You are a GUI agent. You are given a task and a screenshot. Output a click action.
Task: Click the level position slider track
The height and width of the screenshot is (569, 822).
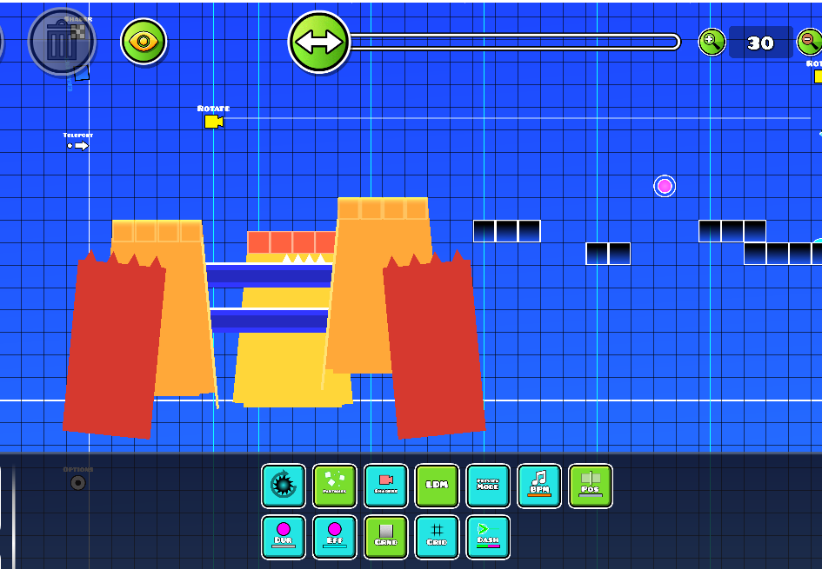tap(515, 42)
